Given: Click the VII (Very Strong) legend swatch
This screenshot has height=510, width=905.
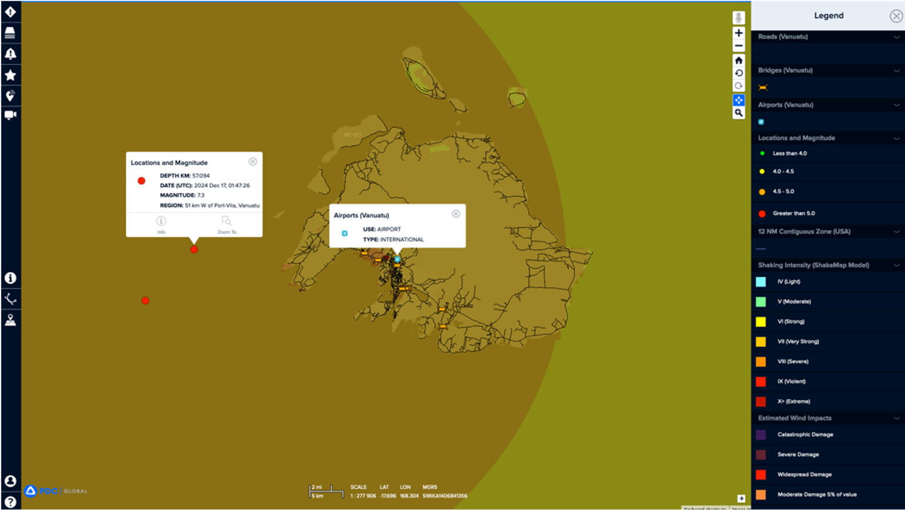Looking at the screenshot, I should pyautogui.click(x=761, y=342).
